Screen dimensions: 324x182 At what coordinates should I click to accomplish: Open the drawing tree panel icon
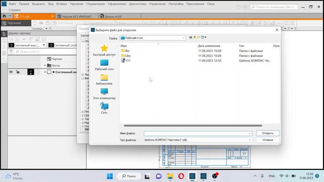click(x=4, y=34)
